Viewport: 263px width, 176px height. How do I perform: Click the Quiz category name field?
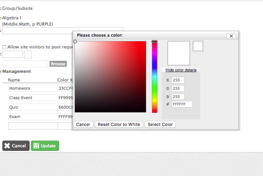coord(33,107)
